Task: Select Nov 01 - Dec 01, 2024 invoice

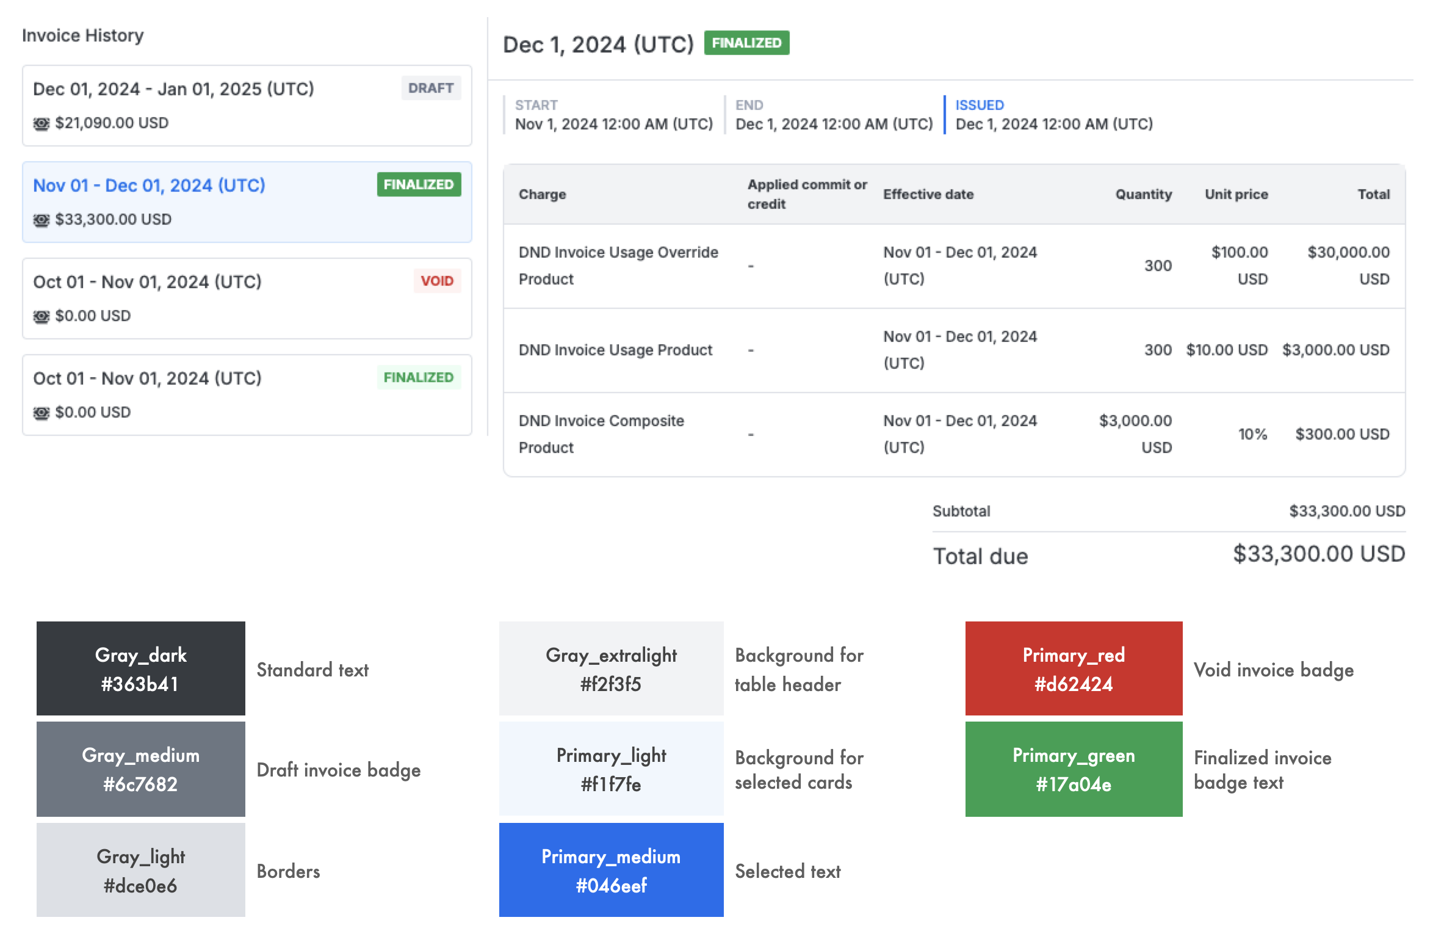Action: [x=149, y=186]
